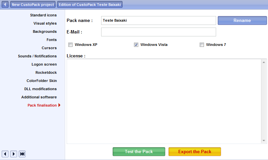The image size is (268, 160).
Task: Open Rocketdock section
Action: click(46, 72)
